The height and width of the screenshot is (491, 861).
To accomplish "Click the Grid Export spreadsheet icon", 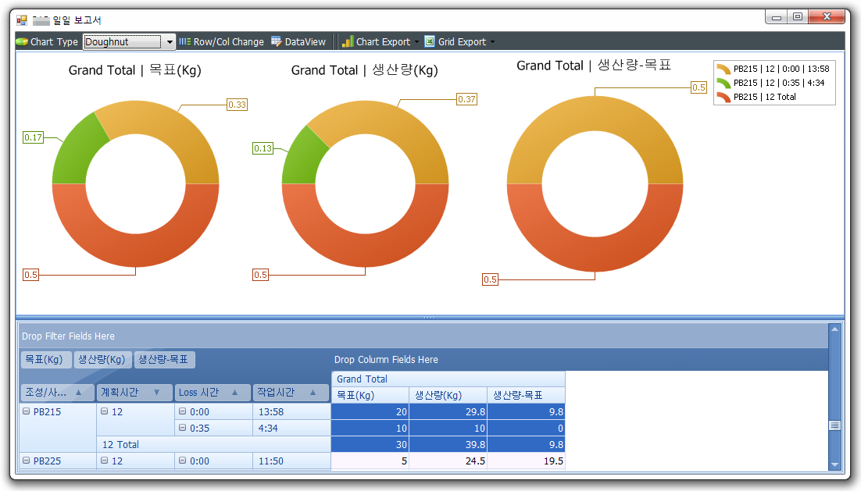I will (430, 41).
